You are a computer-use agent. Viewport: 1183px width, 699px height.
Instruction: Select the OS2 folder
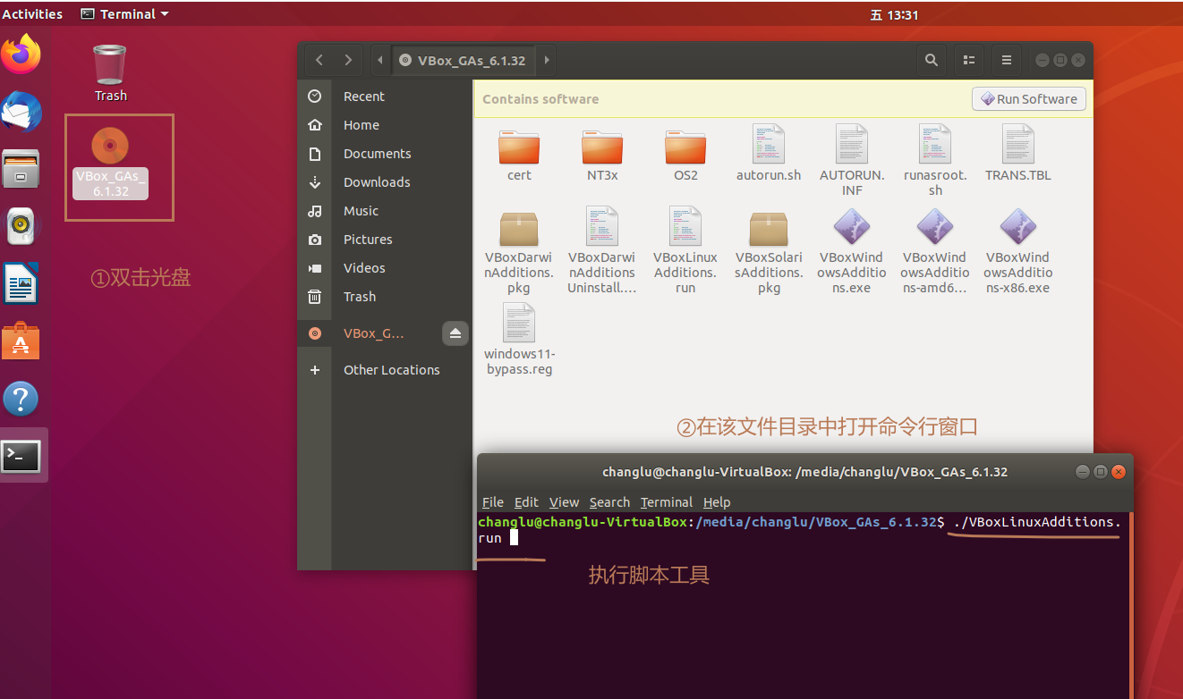685,155
